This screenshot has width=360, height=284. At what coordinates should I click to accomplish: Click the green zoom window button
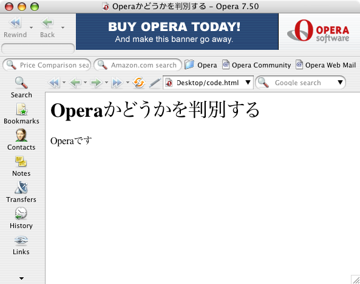(x=35, y=7)
